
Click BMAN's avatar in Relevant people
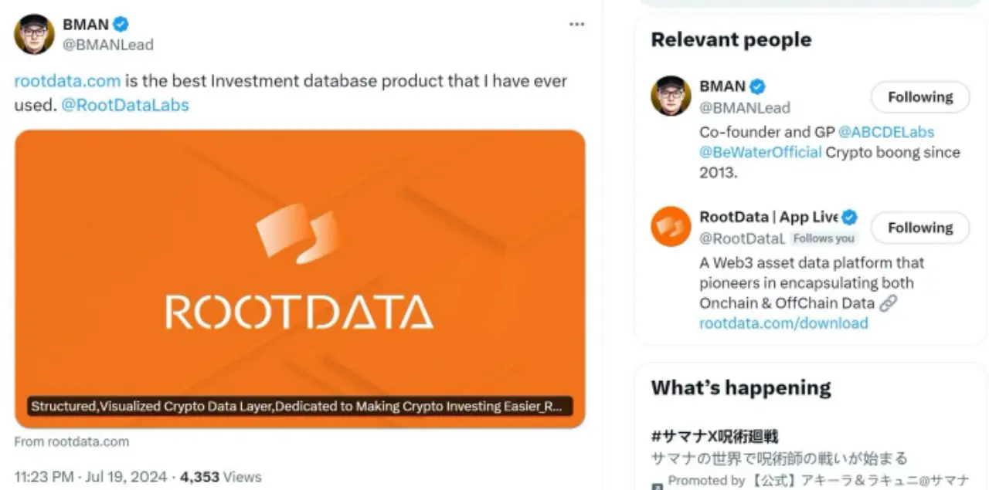click(x=671, y=96)
